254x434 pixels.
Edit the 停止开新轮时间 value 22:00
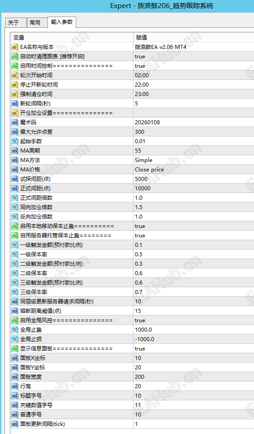pos(142,85)
